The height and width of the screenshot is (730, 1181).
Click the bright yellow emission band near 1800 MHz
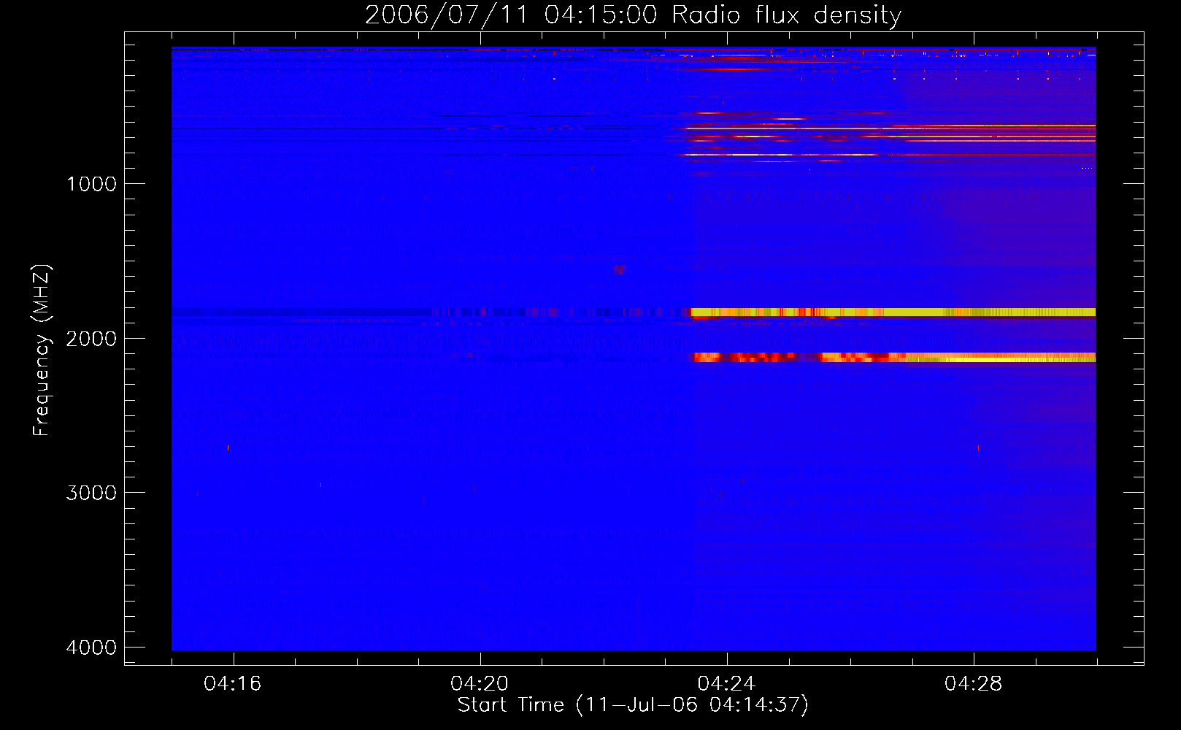[893, 312]
